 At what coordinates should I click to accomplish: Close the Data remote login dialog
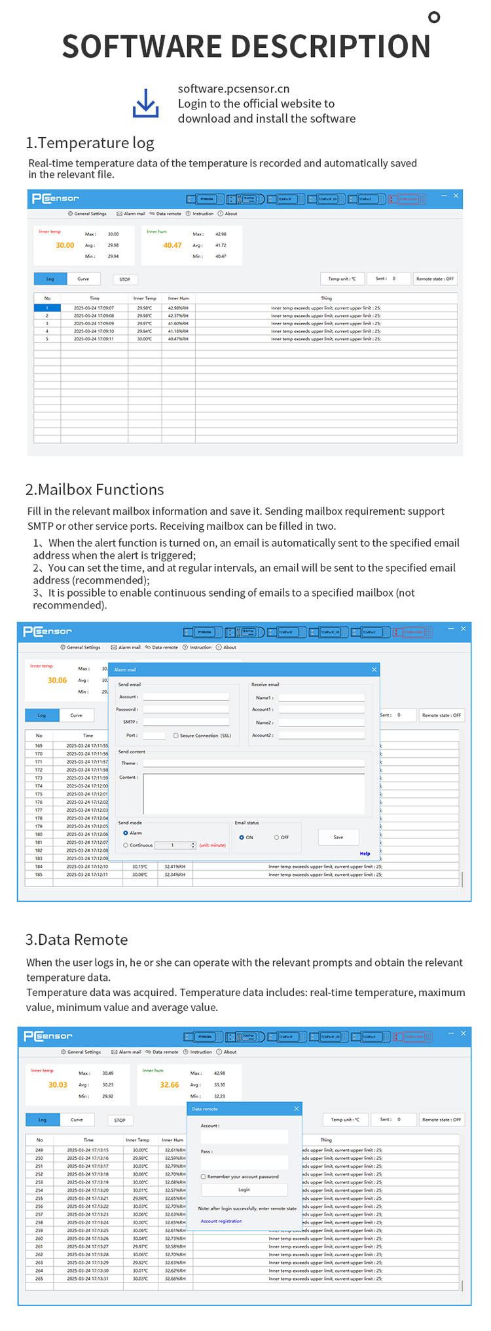tap(297, 1109)
